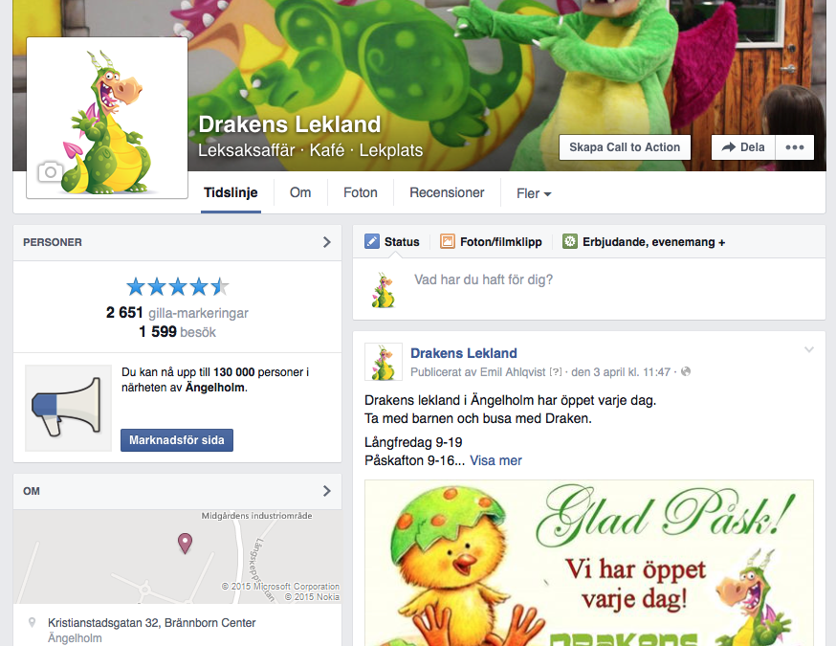
Task: Click the camera icon on profile picture
Action: pos(50,172)
